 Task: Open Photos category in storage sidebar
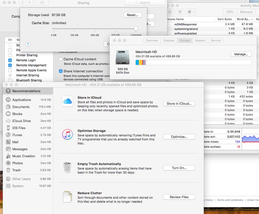pos(28,163)
